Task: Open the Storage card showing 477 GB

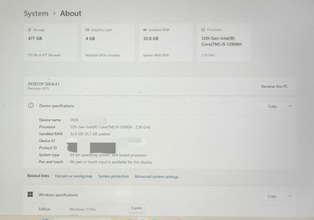Action: click(51, 42)
